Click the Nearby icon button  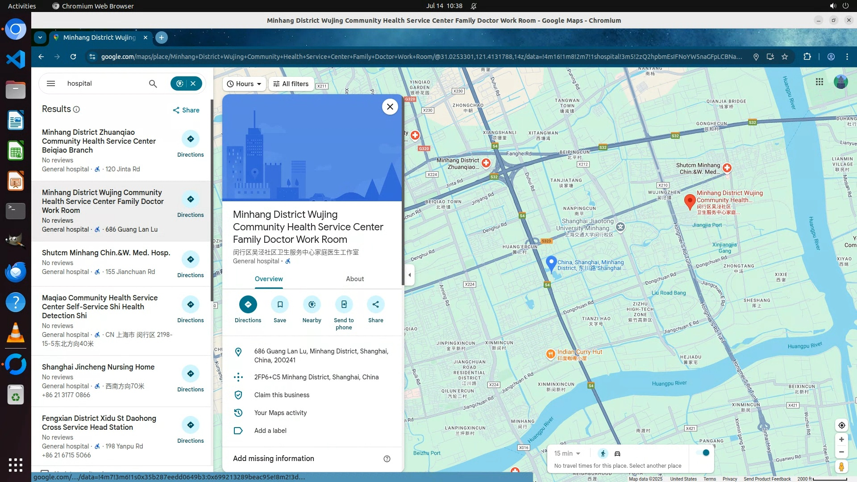tap(312, 304)
